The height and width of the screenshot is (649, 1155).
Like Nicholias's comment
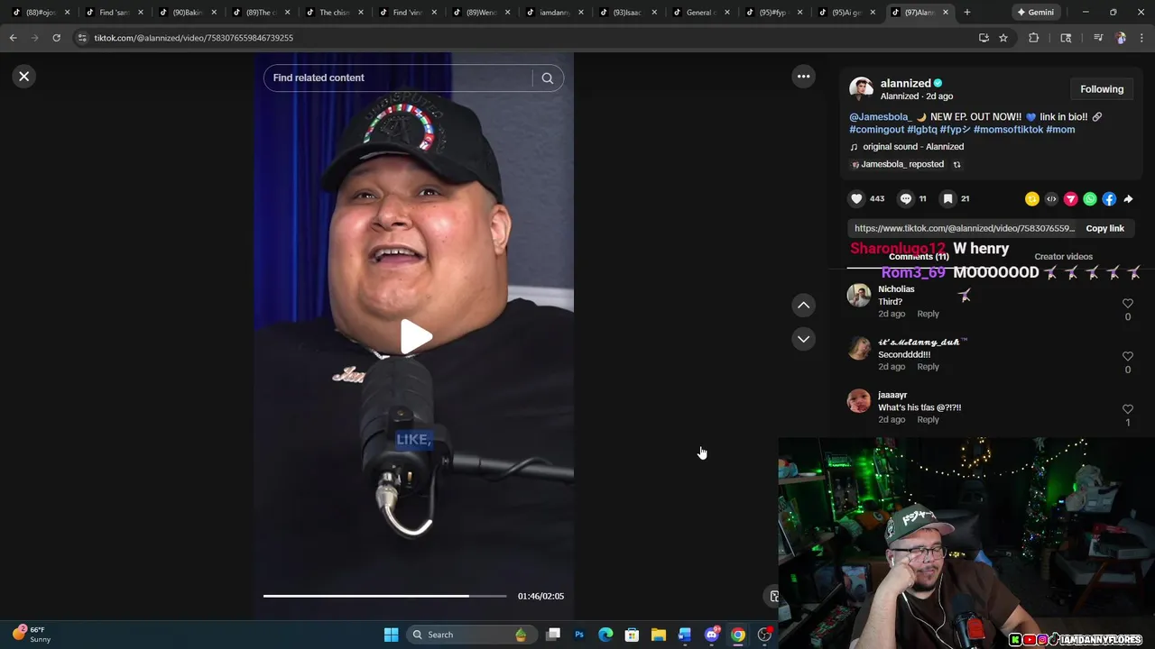[x=1127, y=305]
